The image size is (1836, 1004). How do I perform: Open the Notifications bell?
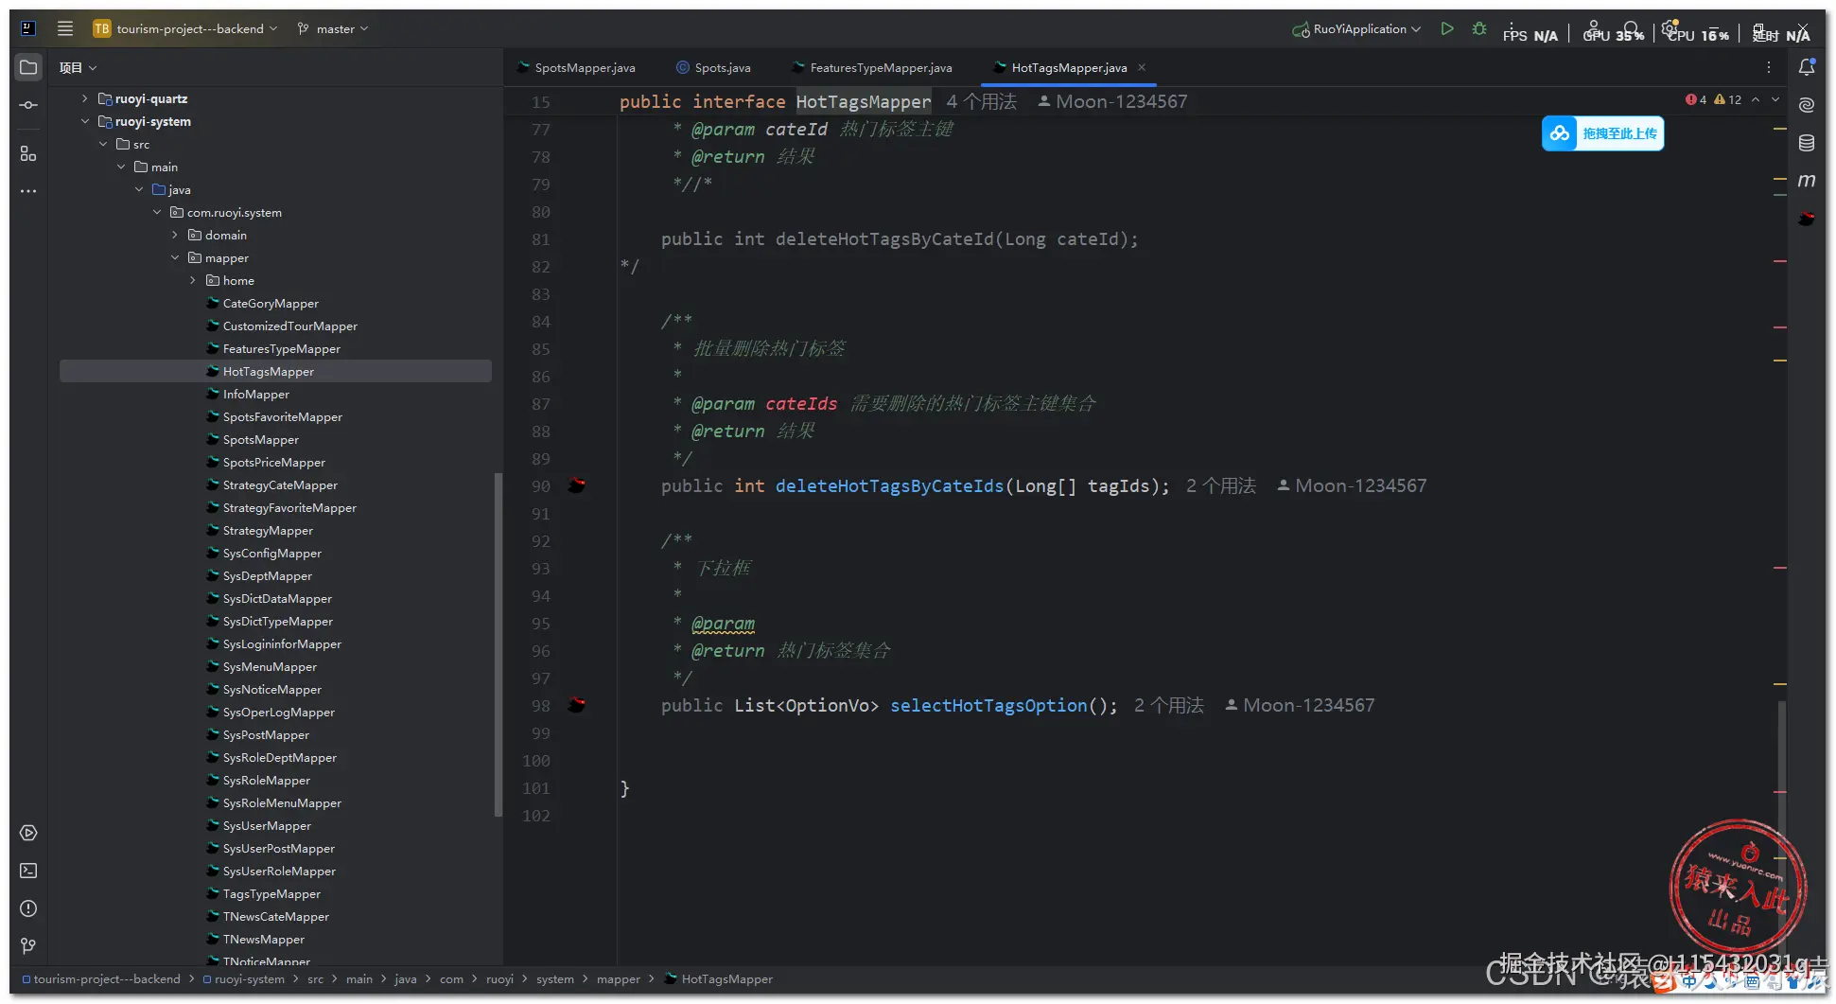1807,67
